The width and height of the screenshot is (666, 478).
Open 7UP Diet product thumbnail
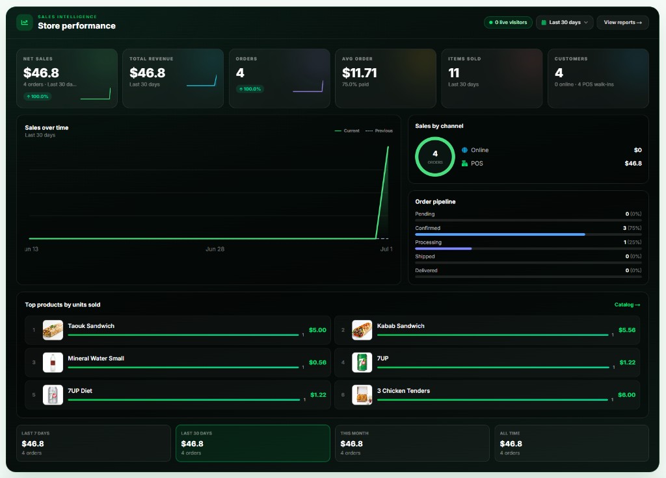click(x=53, y=395)
